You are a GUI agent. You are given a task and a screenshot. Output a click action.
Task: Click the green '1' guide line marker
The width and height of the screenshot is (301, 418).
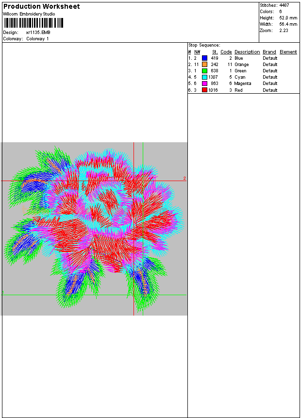coord(3,292)
